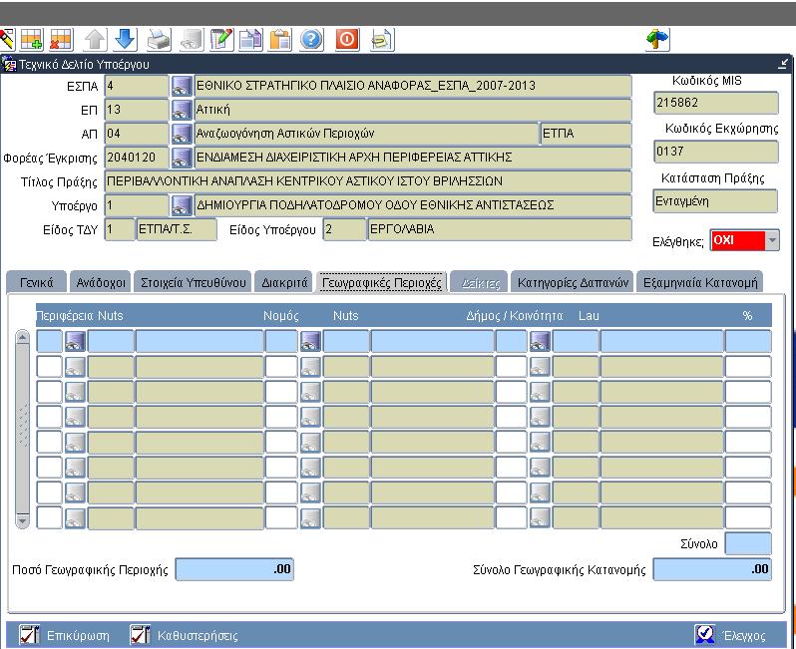
Task: Click the notepad with pencil edit icon
Action: [221, 40]
